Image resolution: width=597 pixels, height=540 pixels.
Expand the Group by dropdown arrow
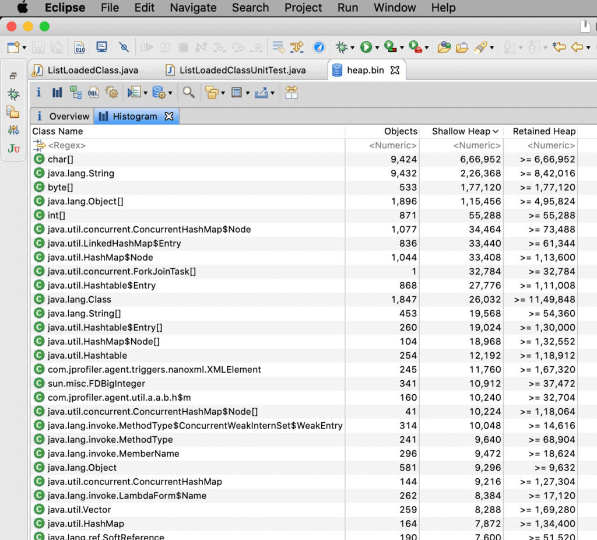pyautogui.click(x=223, y=93)
